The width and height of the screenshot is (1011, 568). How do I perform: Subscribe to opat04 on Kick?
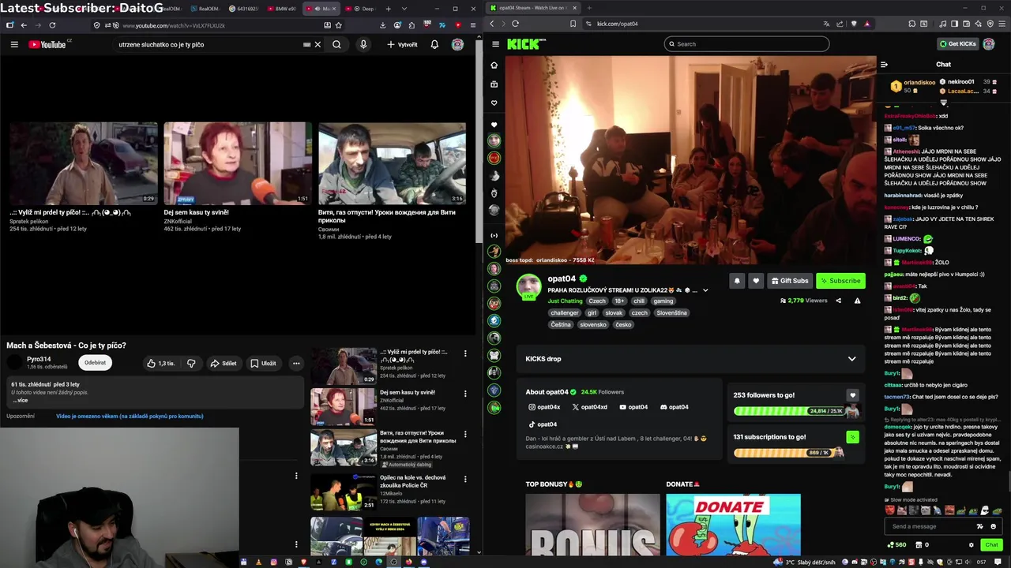(840, 281)
